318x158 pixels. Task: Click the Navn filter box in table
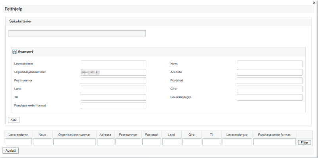click(43, 142)
